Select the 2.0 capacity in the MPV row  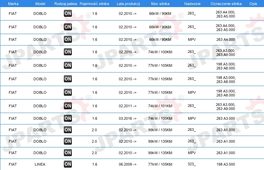[94, 153]
